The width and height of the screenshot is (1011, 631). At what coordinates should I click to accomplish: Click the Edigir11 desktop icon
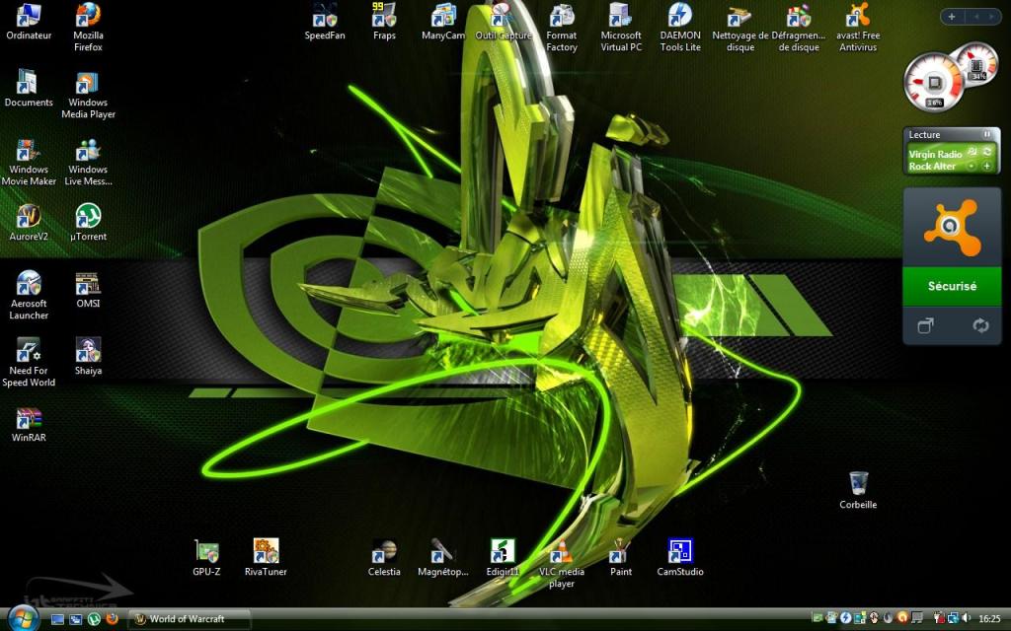(x=503, y=558)
